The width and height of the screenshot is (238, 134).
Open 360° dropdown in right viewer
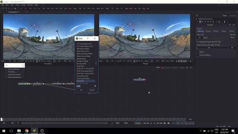pos(164,61)
